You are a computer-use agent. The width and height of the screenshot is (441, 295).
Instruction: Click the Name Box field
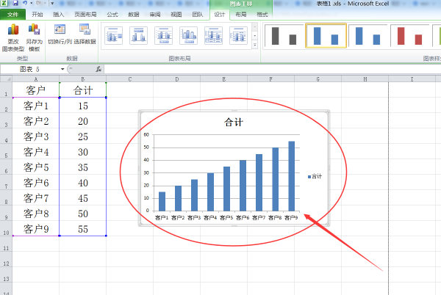(30, 69)
